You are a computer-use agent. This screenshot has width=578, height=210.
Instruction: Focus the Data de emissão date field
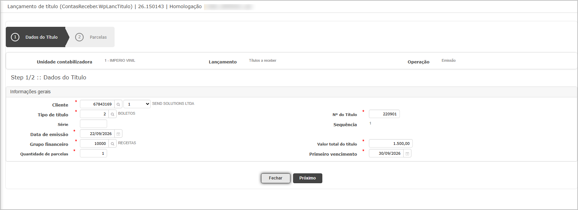click(97, 134)
